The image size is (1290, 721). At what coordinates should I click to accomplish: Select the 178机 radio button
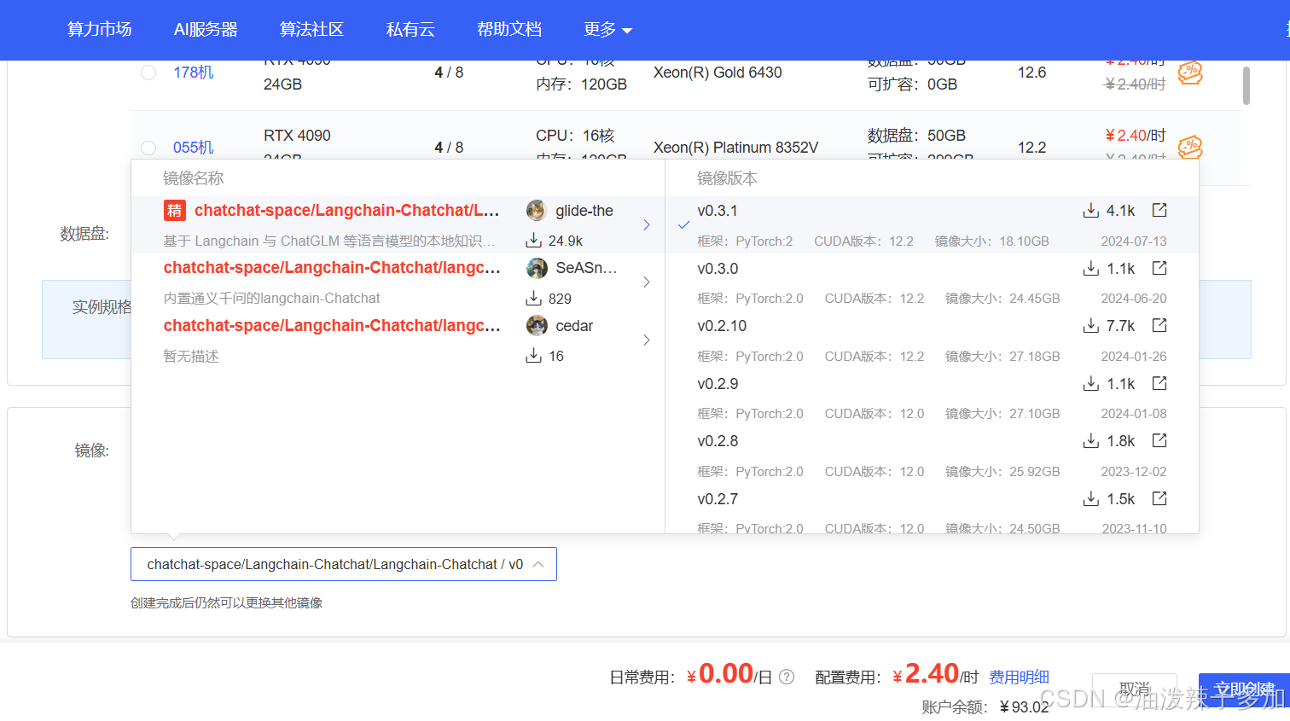(x=148, y=73)
